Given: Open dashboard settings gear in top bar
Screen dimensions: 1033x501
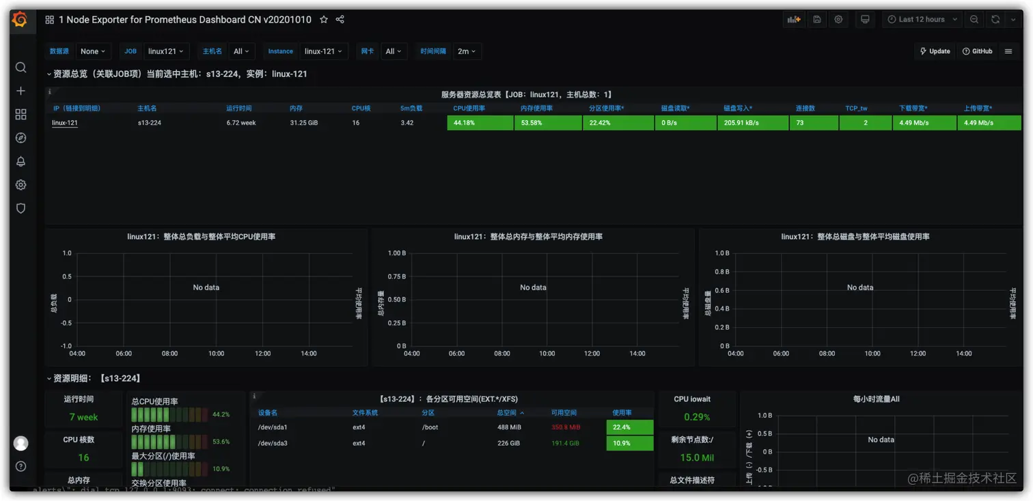Looking at the screenshot, I should (x=838, y=20).
